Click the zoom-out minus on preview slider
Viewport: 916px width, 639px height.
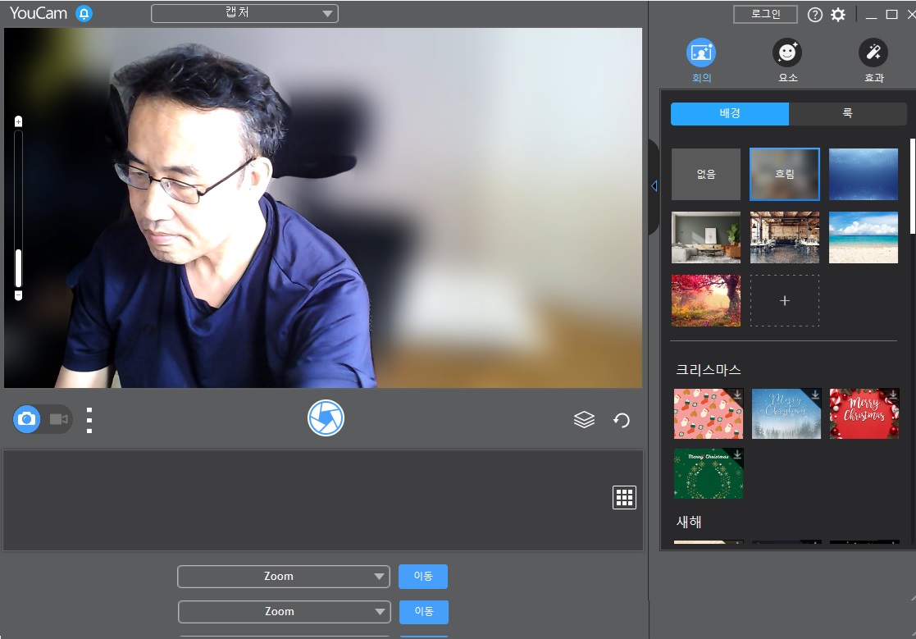tap(18, 295)
